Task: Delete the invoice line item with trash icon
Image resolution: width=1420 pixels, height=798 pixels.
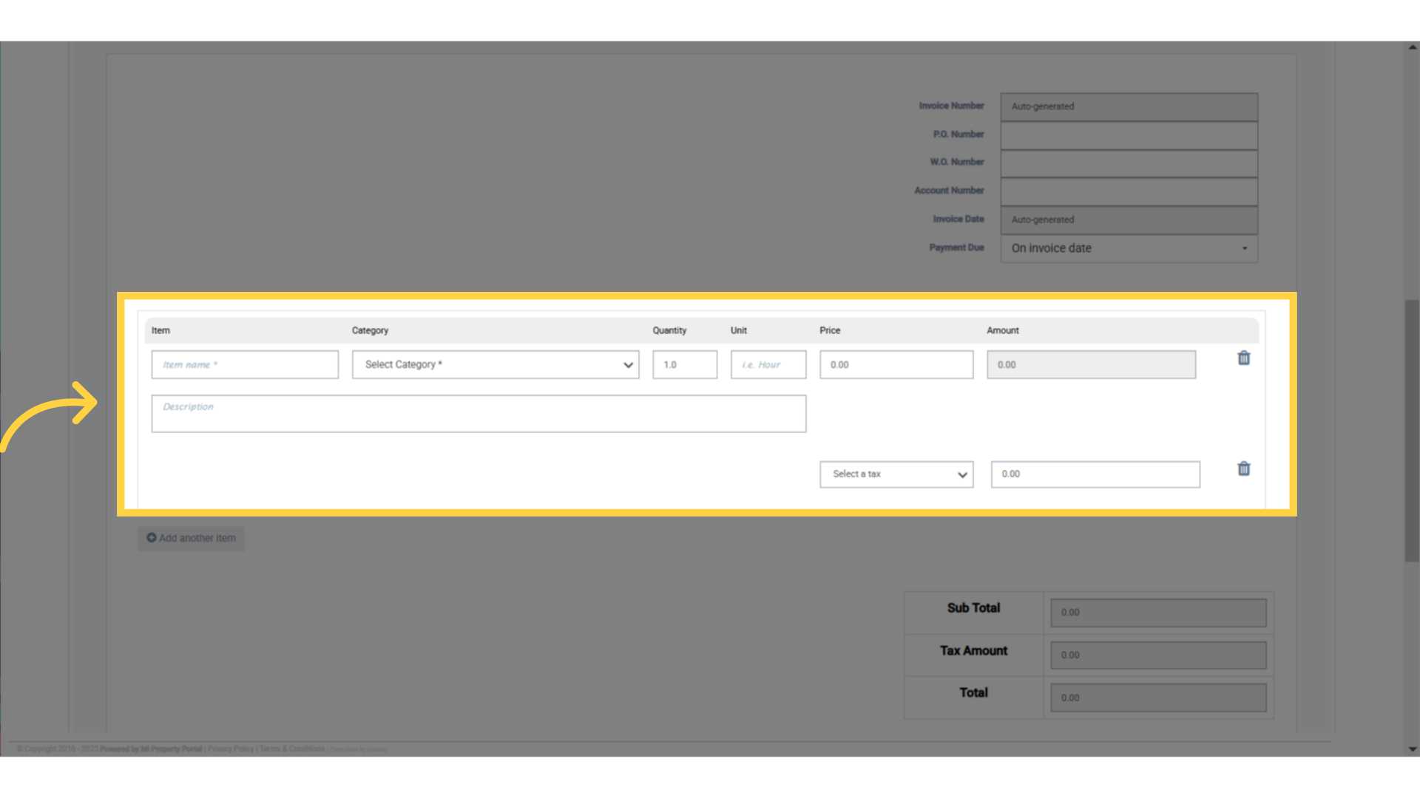Action: (x=1243, y=358)
